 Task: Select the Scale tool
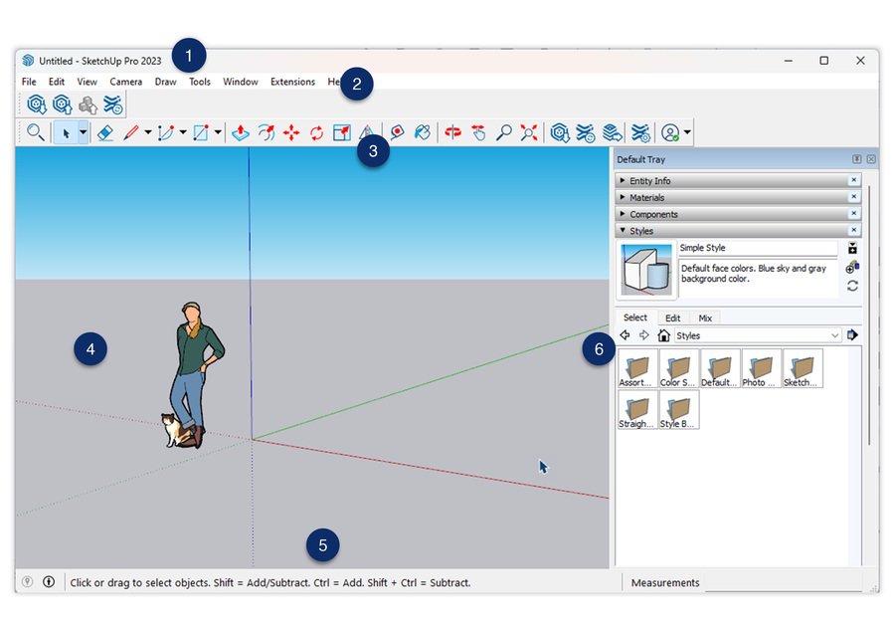[342, 132]
